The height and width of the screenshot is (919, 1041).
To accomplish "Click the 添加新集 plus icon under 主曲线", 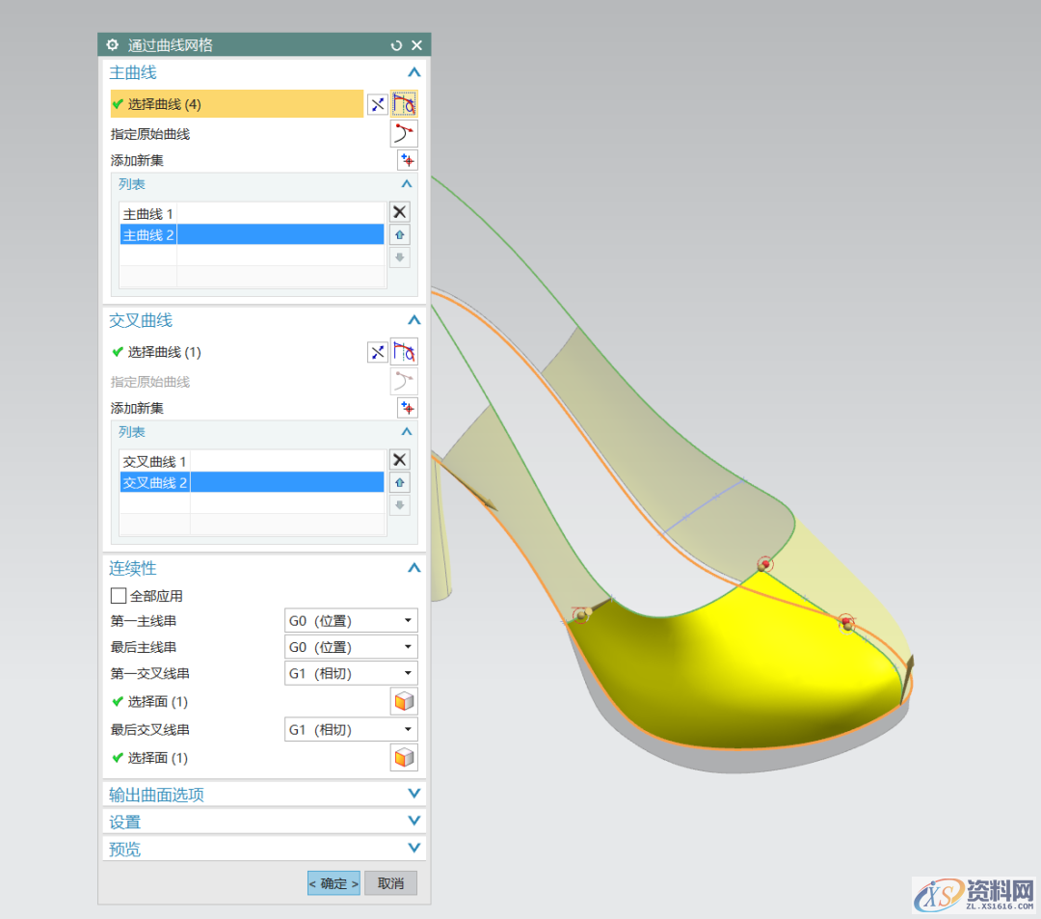I will (407, 160).
